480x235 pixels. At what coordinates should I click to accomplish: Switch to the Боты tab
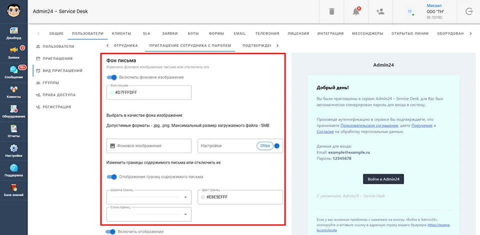click(x=193, y=33)
